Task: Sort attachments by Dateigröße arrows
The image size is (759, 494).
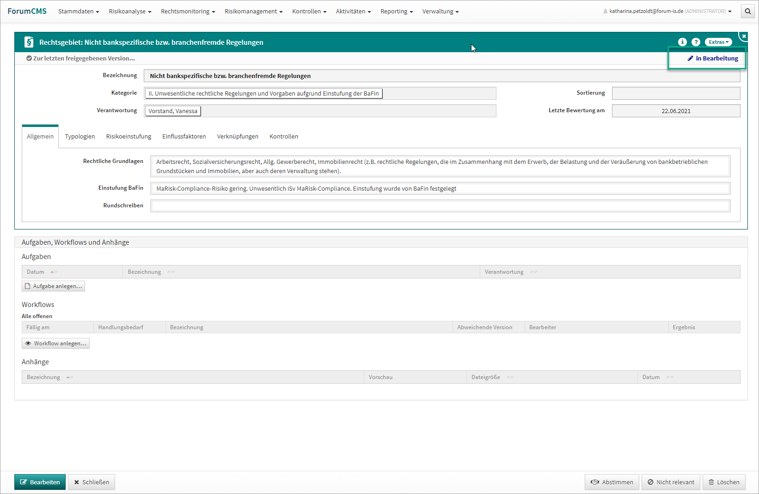Action: (510, 377)
